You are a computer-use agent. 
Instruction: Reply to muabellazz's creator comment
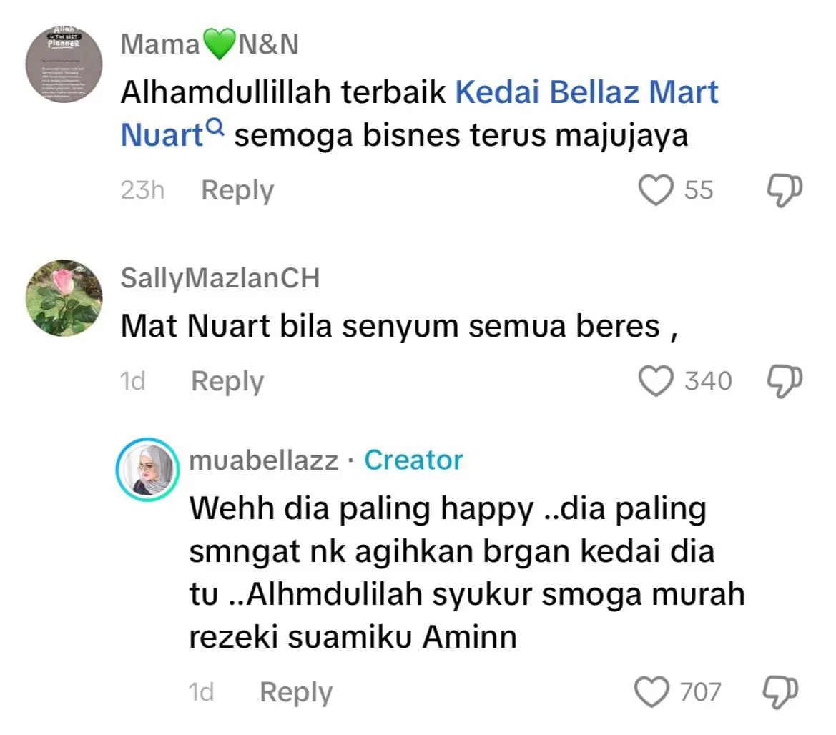pos(295,692)
